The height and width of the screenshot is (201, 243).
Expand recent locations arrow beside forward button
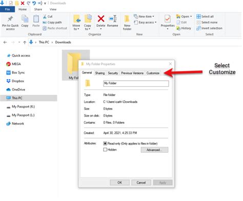19,42
